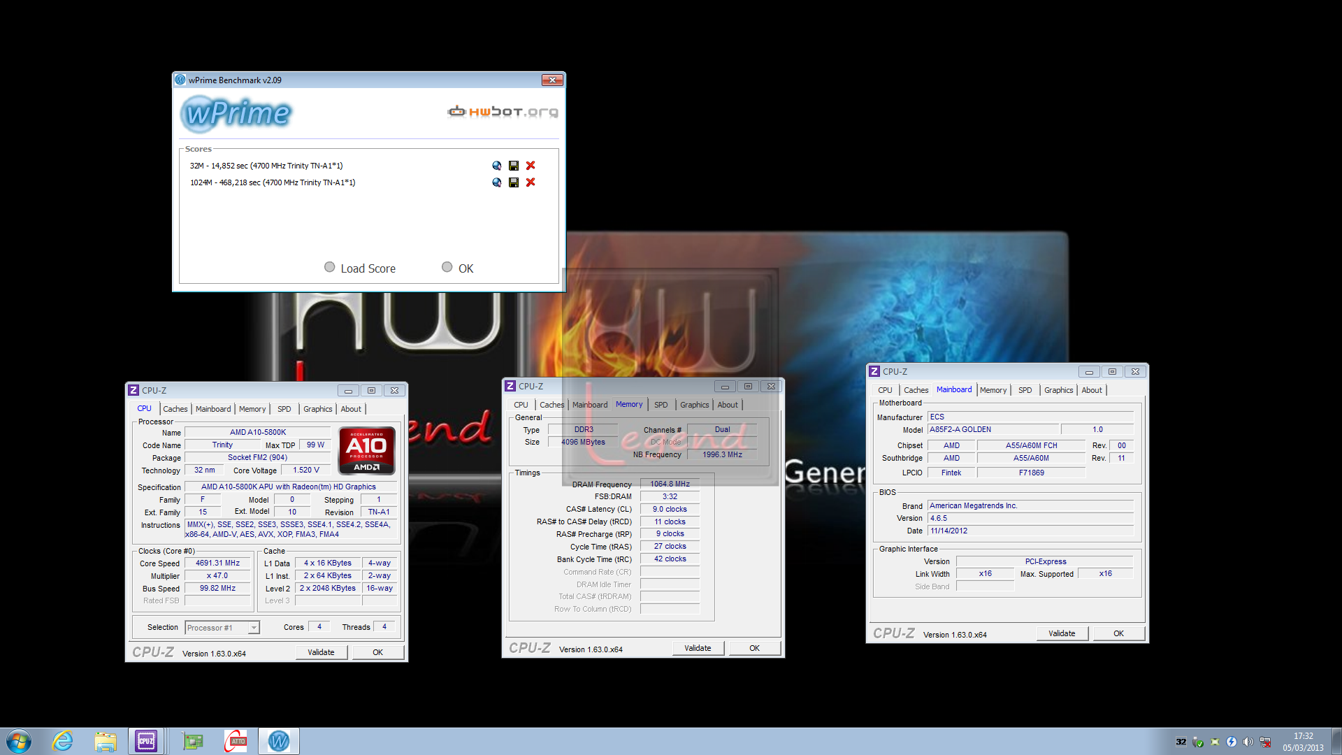Open SPD tab in right CPU-Z window
Image resolution: width=1342 pixels, height=755 pixels.
click(x=1025, y=390)
